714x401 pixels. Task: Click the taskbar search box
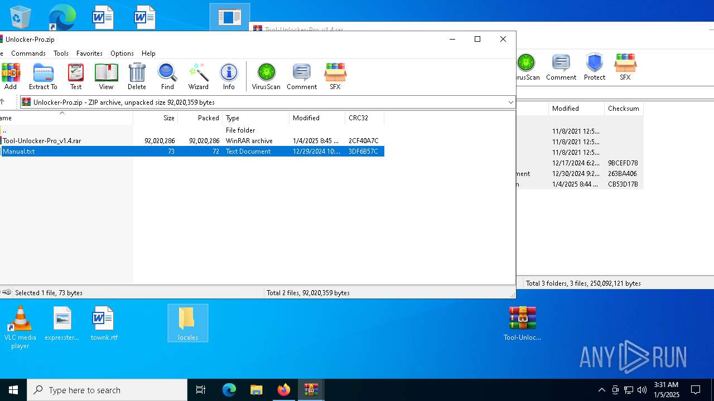[x=107, y=390]
